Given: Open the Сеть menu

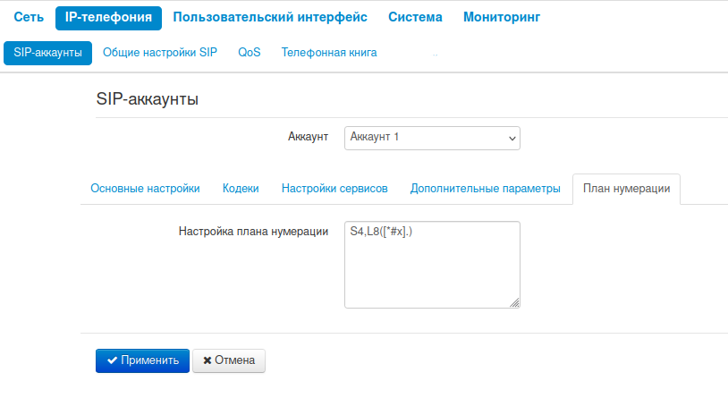Looking at the screenshot, I should [x=29, y=17].
